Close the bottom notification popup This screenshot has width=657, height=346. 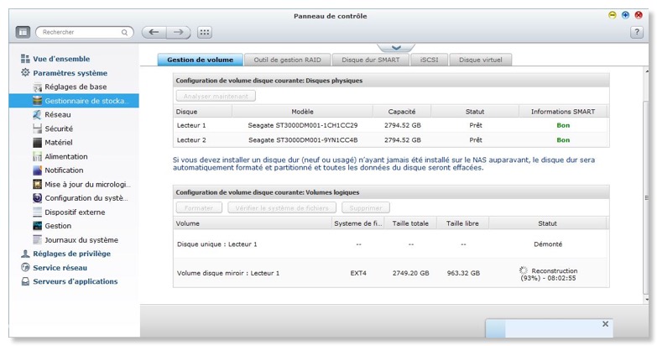[x=605, y=323]
